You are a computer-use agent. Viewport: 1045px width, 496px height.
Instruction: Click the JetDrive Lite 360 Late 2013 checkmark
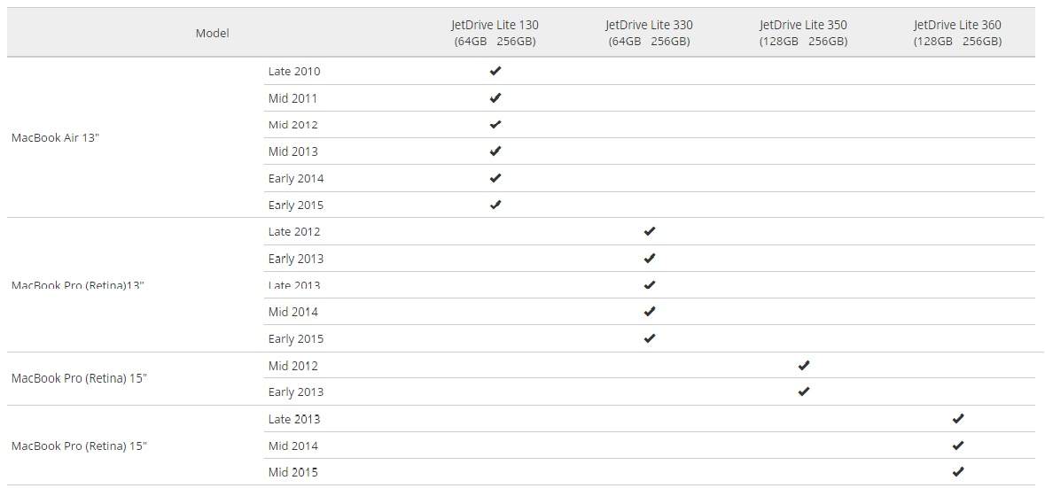[957, 419]
